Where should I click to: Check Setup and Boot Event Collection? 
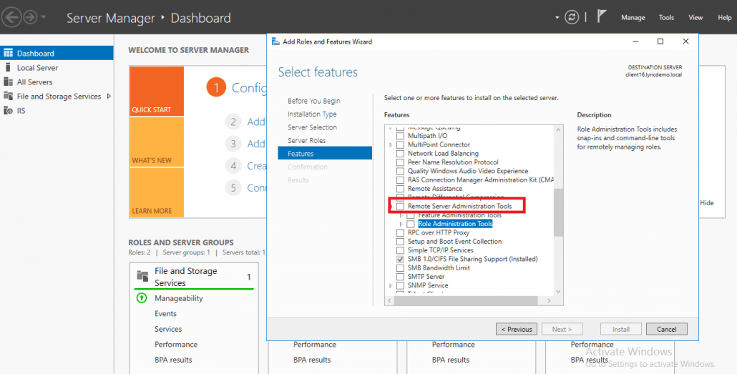400,242
